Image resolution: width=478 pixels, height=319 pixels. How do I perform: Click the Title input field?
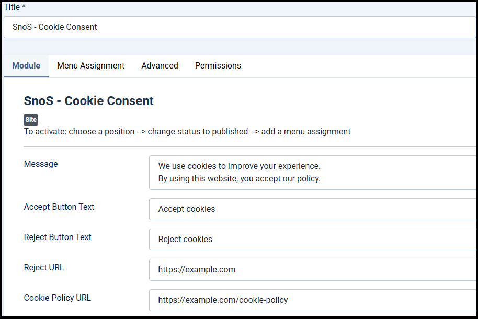tap(240, 27)
